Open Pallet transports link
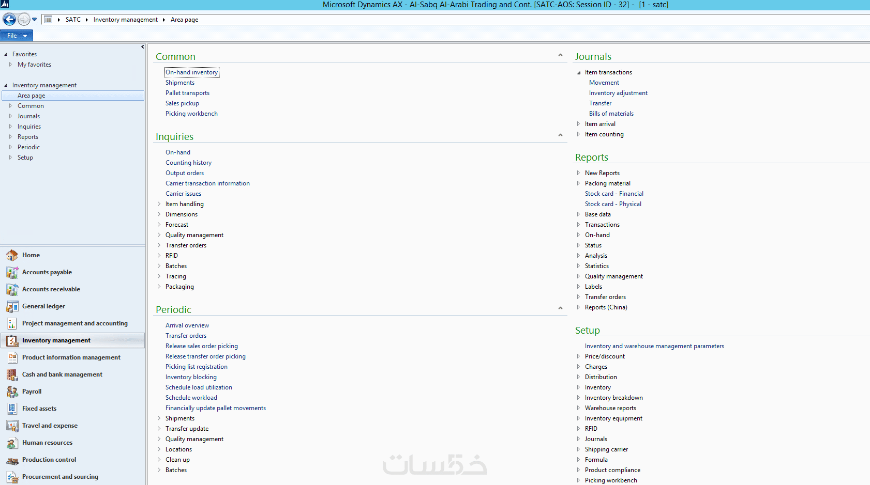Viewport: 870px width, 485px height. pyautogui.click(x=188, y=93)
